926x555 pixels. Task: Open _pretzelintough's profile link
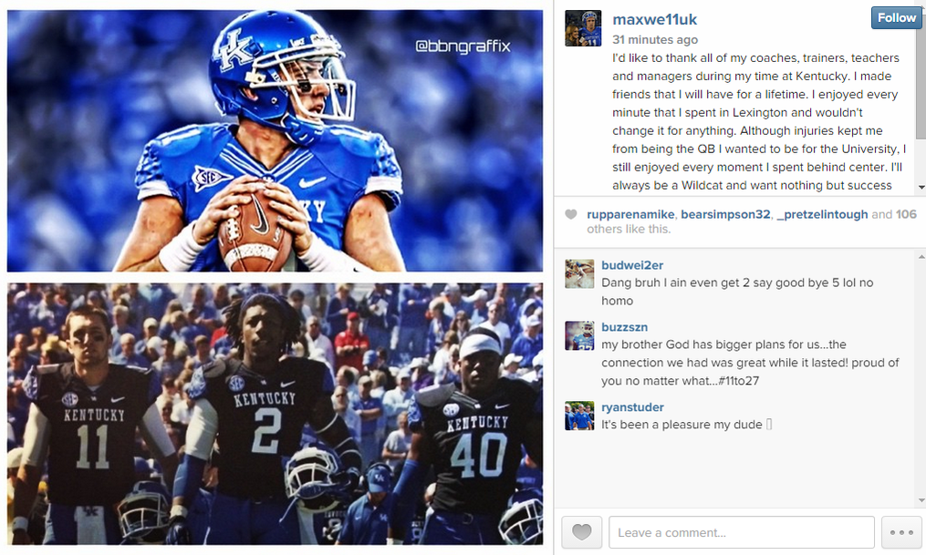tap(822, 214)
